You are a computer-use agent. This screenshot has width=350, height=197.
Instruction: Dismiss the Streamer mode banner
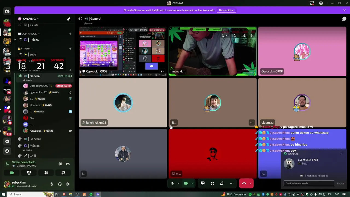pos(345,10)
